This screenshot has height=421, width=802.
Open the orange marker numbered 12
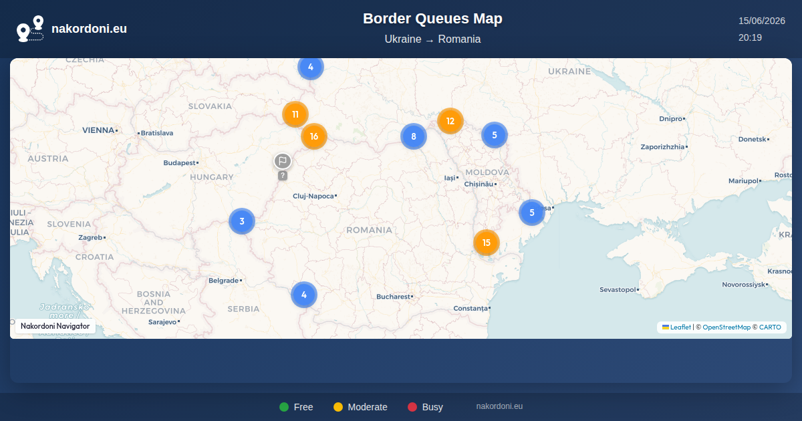(x=450, y=121)
